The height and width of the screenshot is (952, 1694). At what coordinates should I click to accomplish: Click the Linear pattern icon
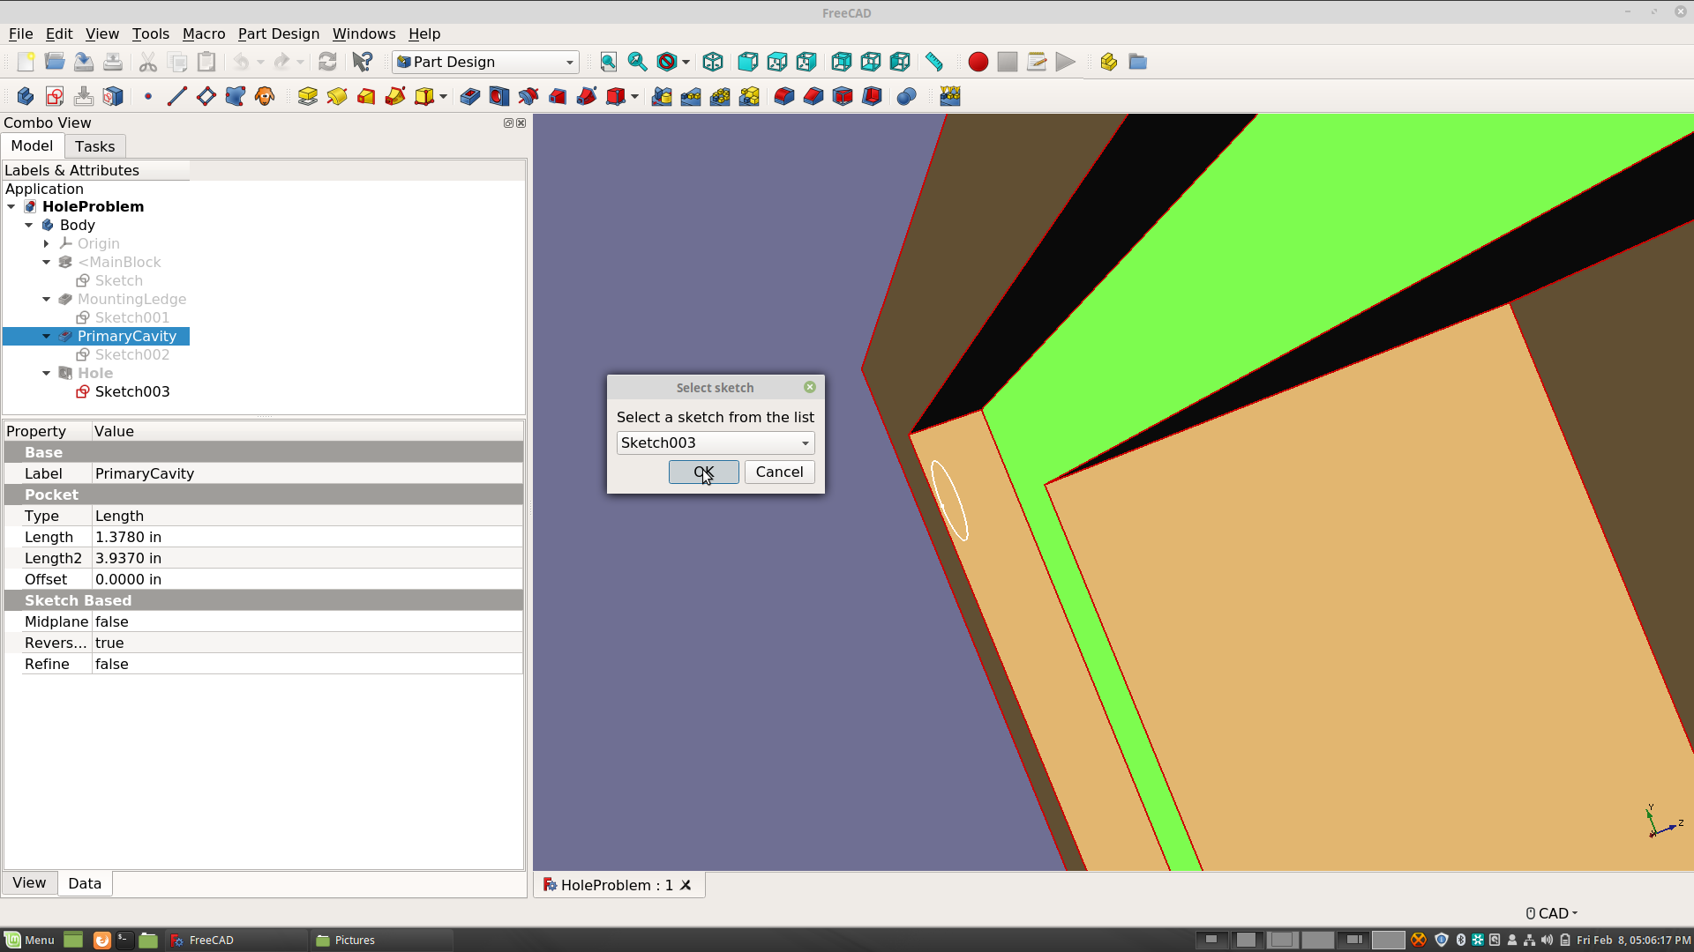click(x=691, y=96)
